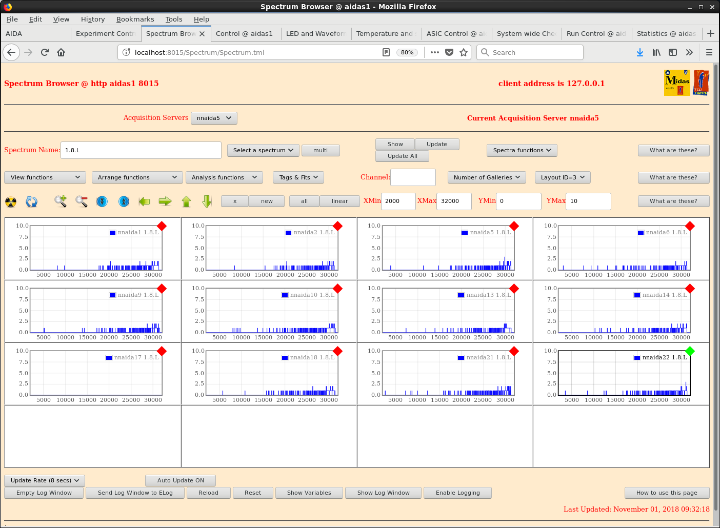Switch to Temperature and tab
This screenshot has width=720, height=528.
386,33
